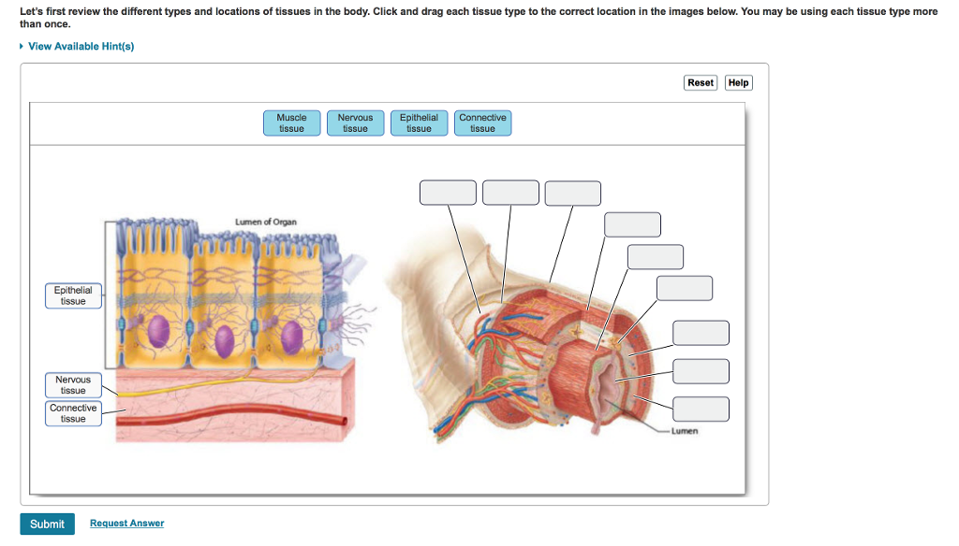Click the empty drop box directly below the three top boxes
The image size is (959, 546).
tap(632, 224)
